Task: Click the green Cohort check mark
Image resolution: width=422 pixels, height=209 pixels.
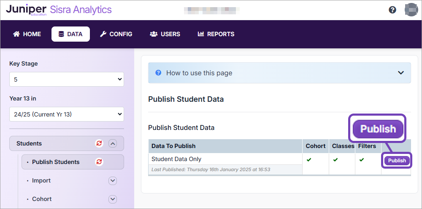Action: pos(309,160)
